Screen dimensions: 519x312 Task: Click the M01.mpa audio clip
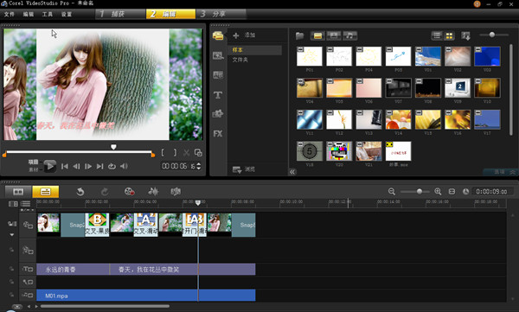coord(145,296)
